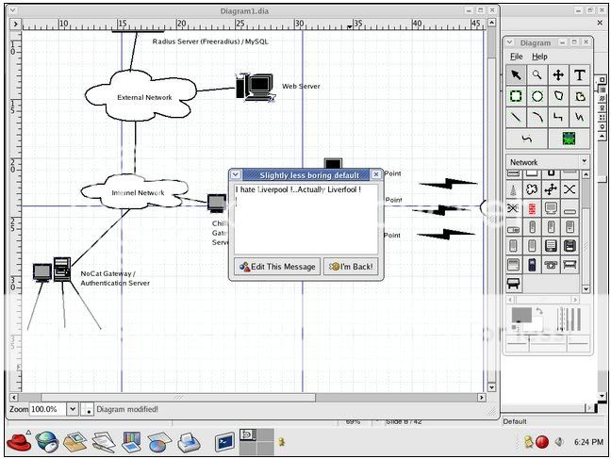The image size is (611, 459).
Task: Pick the antenna shape in Network sheet
Action: click(x=513, y=189)
